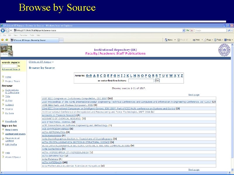The image size is (234, 175).
Task: Open the Favorites menu
Action: pos(24,35)
